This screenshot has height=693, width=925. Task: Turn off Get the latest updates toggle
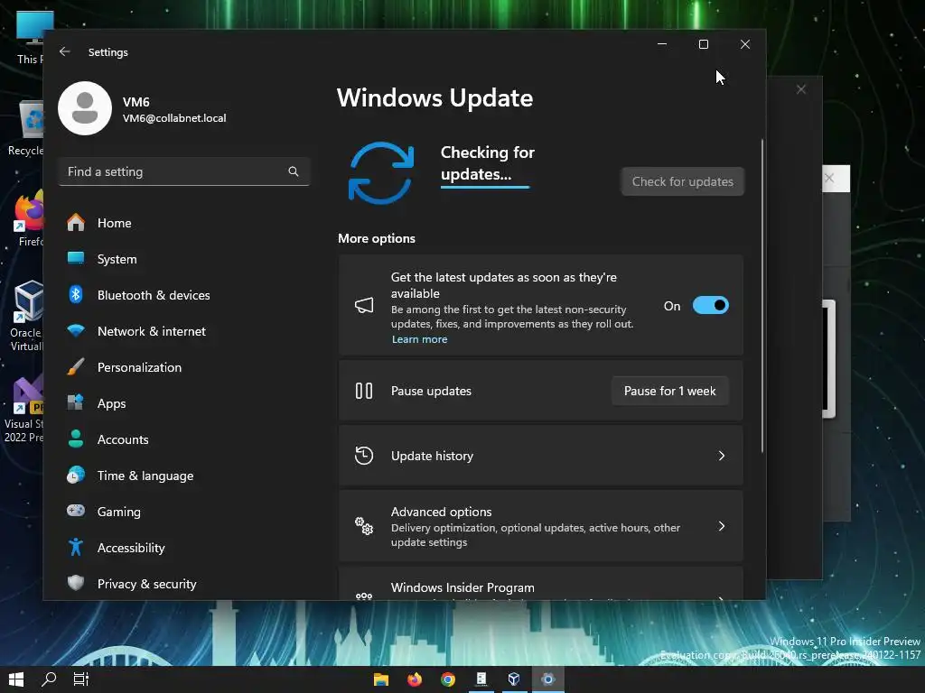(710, 305)
